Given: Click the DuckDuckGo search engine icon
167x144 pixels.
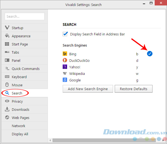Looking at the screenshot, I should coord(65,60).
